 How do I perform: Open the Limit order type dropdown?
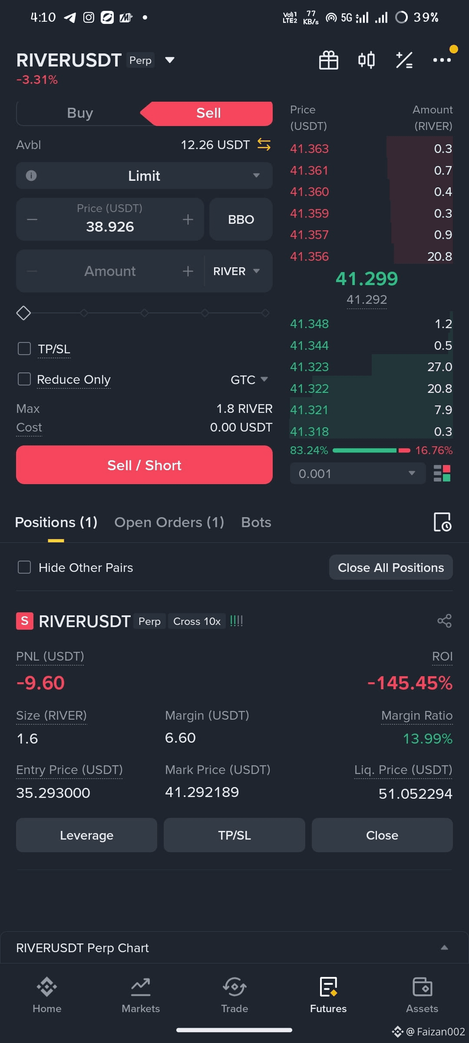click(144, 176)
